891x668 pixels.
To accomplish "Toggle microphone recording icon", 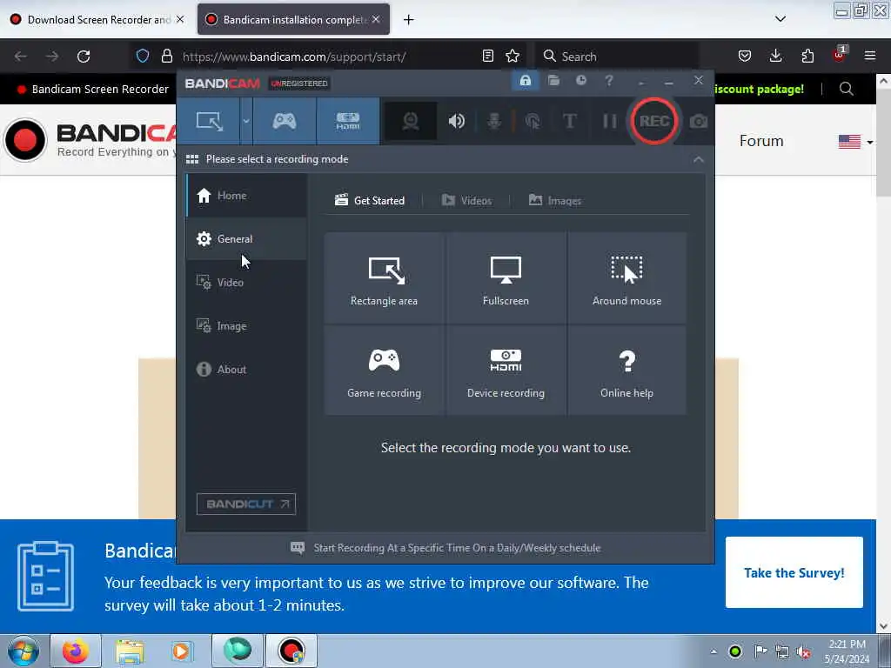I will coord(494,121).
